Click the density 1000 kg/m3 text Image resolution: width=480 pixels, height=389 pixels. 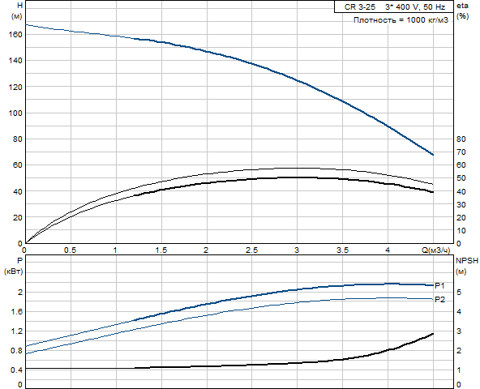401,20
